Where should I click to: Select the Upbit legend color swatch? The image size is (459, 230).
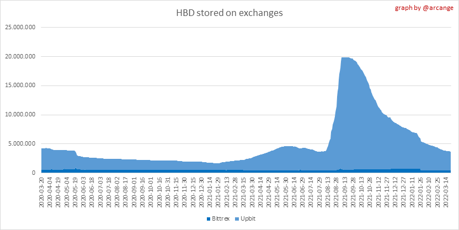237,219
